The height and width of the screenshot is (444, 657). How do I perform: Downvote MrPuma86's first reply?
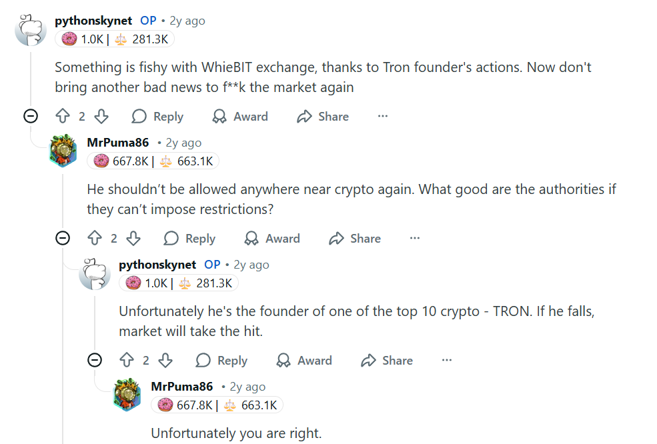click(133, 238)
